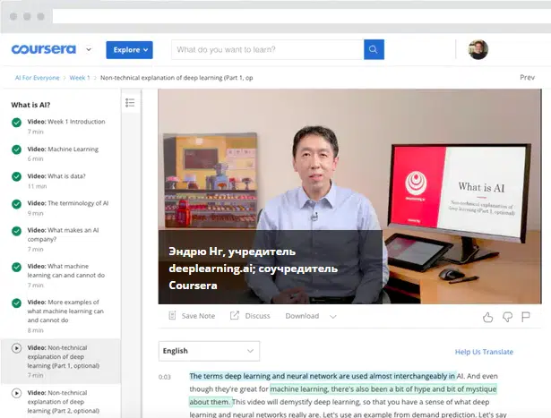Click the Discuss external-link icon
This screenshot has width=551, height=418.
click(x=235, y=316)
